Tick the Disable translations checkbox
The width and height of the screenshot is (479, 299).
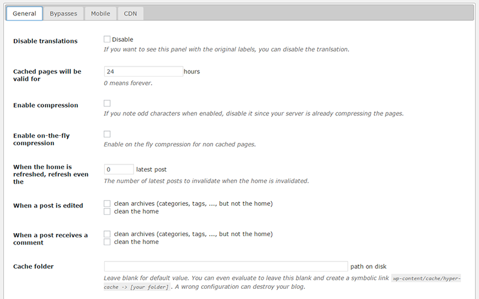pos(107,39)
